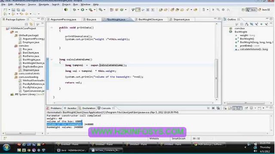Click the New Java Class icon

click(x=122, y=10)
